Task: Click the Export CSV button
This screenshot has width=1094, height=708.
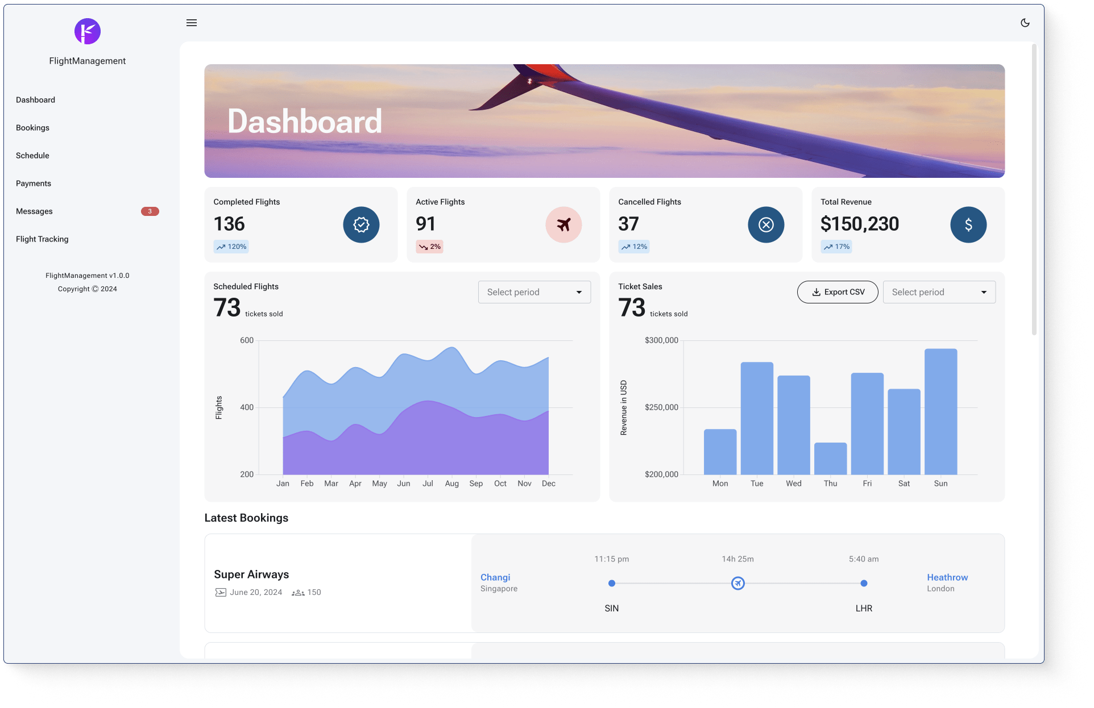Action: [838, 292]
